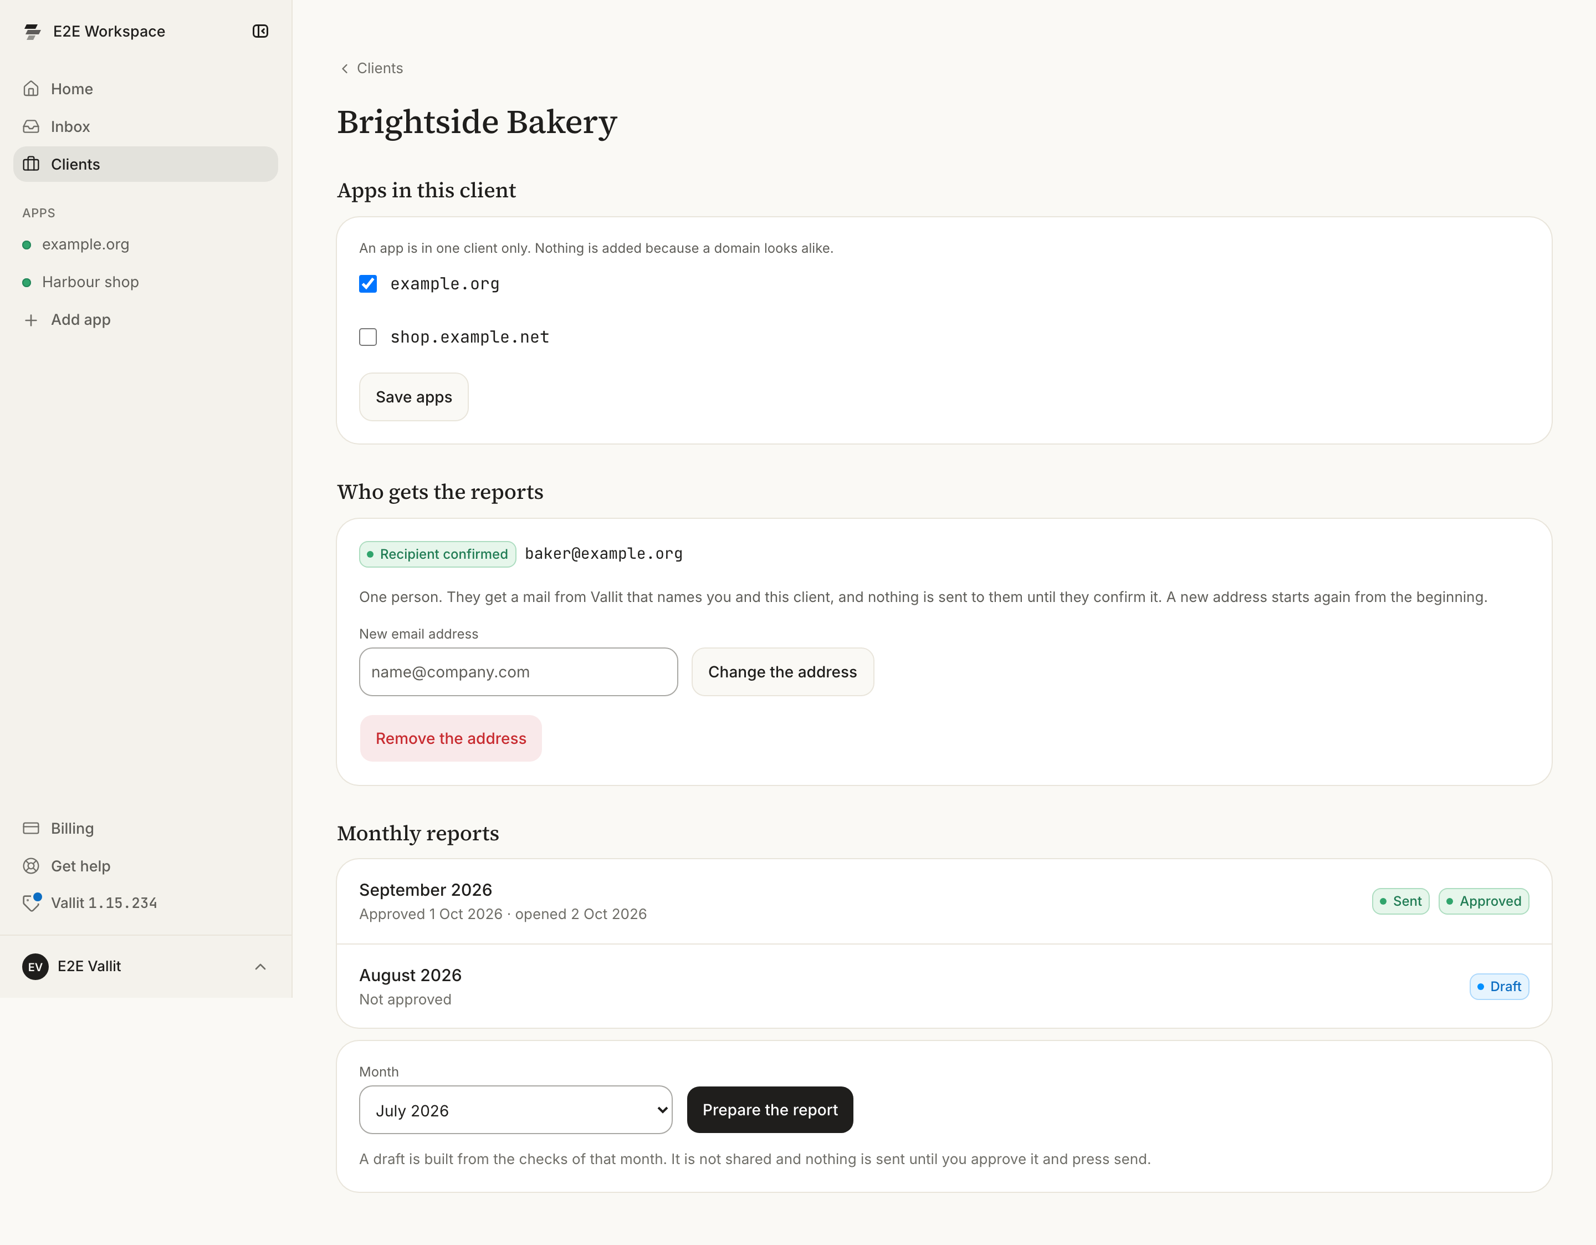This screenshot has width=1596, height=1245.
Task: Click the E2E Workspace logo icon
Action: [32, 32]
